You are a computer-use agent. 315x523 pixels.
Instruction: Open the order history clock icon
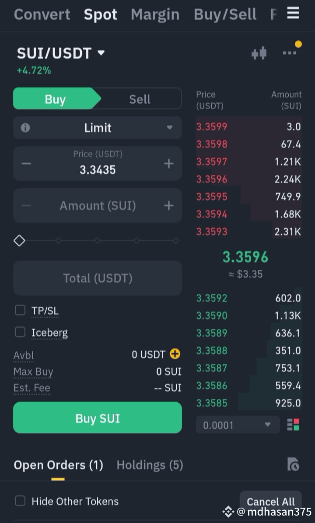[x=293, y=464]
